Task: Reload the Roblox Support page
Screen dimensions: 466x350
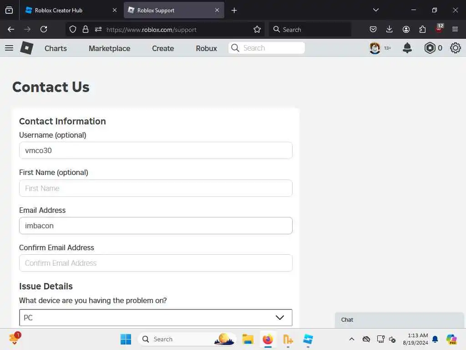Action: [44, 29]
